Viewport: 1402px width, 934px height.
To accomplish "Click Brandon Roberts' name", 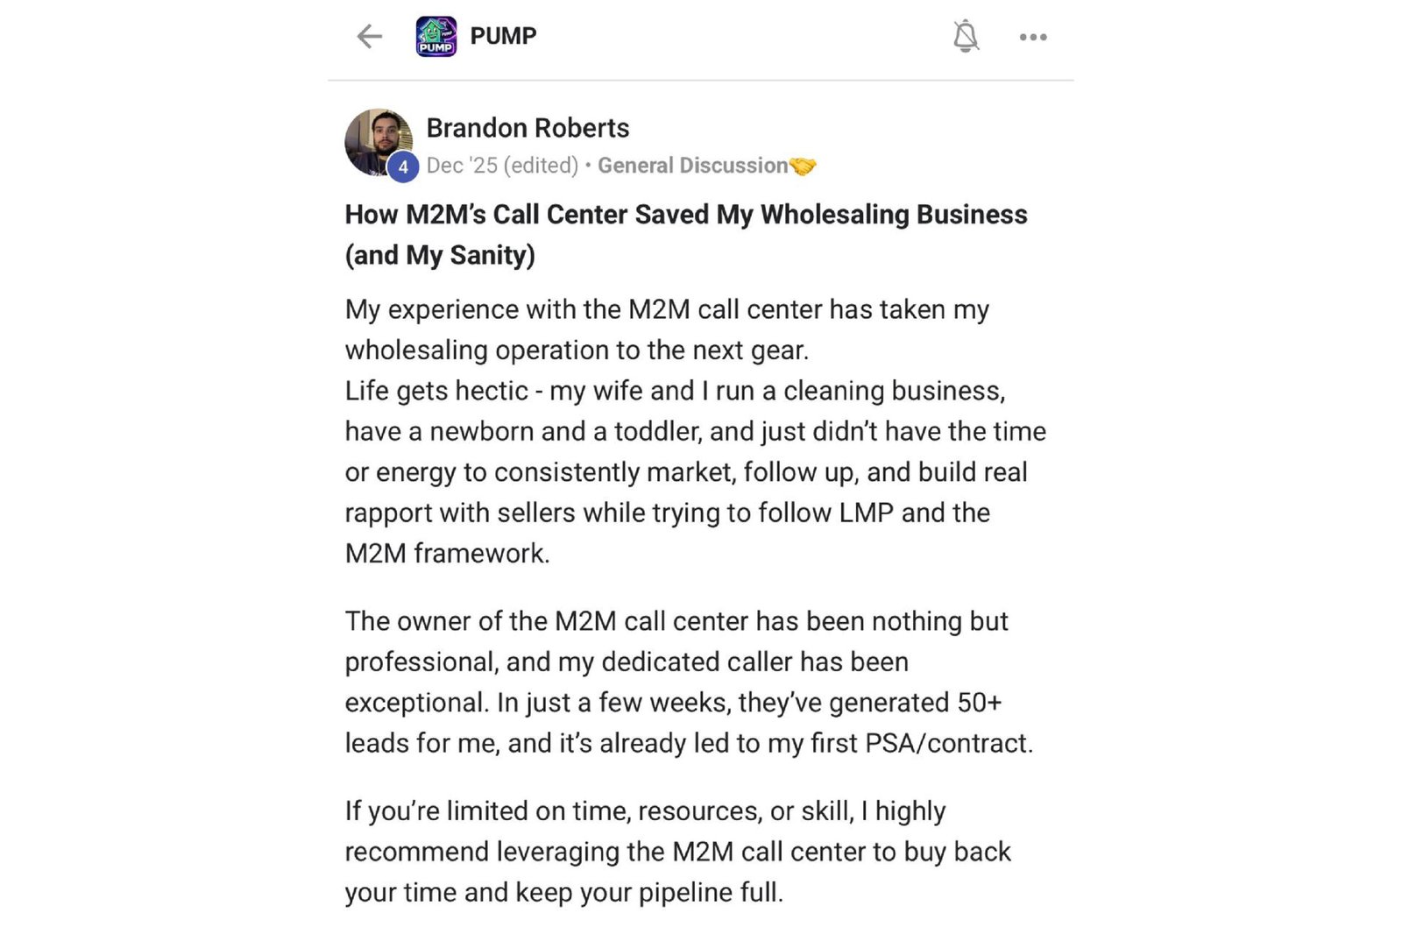I will pyautogui.click(x=528, y=127).
